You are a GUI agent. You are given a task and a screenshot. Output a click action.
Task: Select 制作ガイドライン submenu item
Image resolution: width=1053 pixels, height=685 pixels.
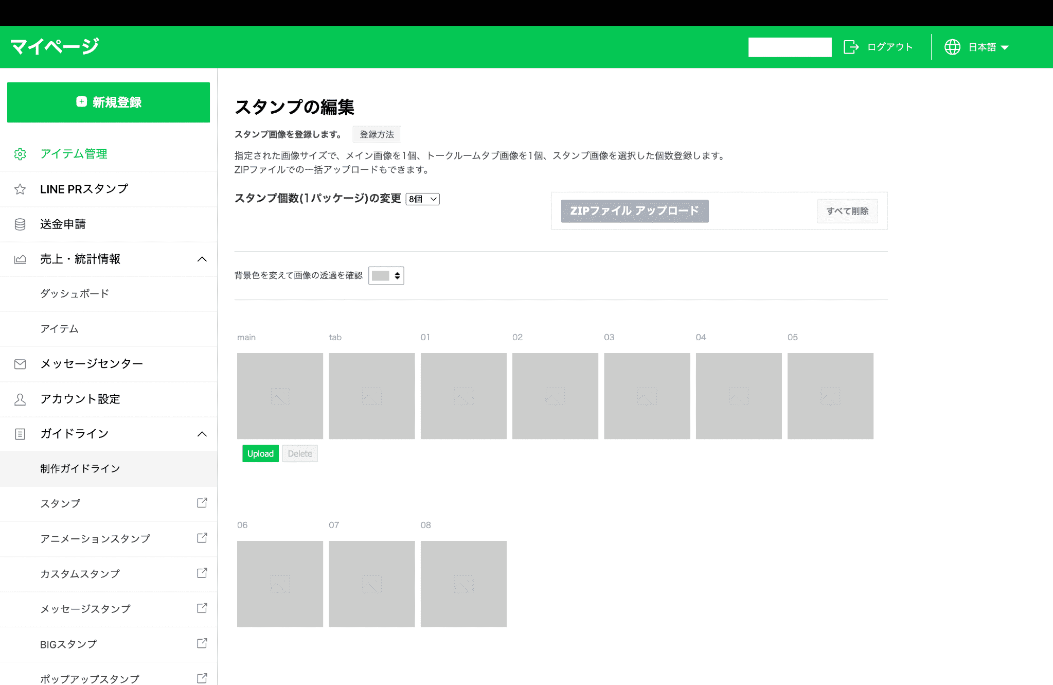(x=109, y=469)
